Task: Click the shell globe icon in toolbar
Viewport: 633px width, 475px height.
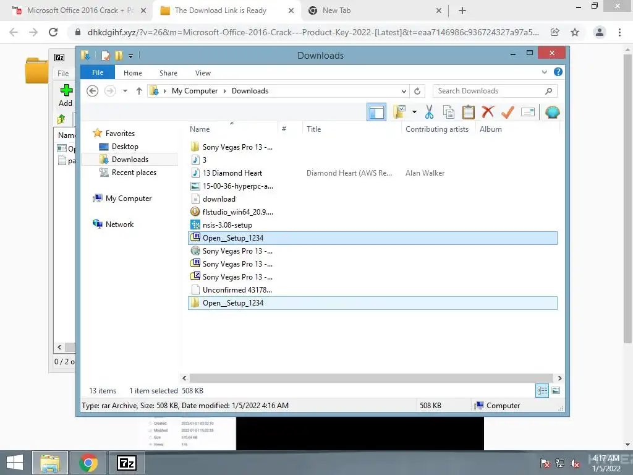Action: click(552, 112)
